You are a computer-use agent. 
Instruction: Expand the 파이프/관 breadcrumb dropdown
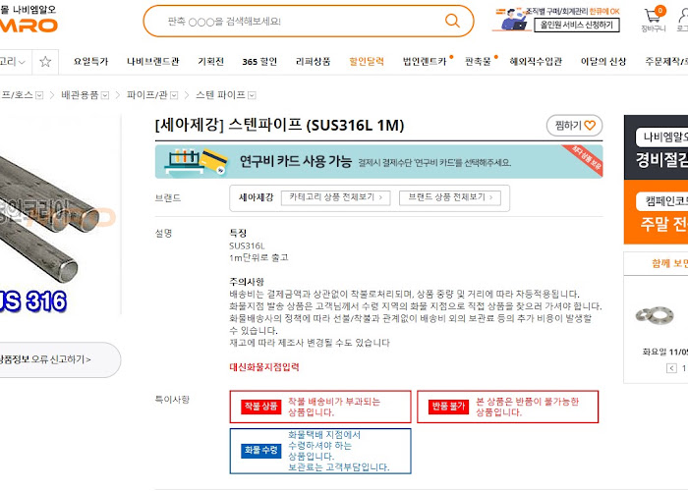[x=174, y=95]
